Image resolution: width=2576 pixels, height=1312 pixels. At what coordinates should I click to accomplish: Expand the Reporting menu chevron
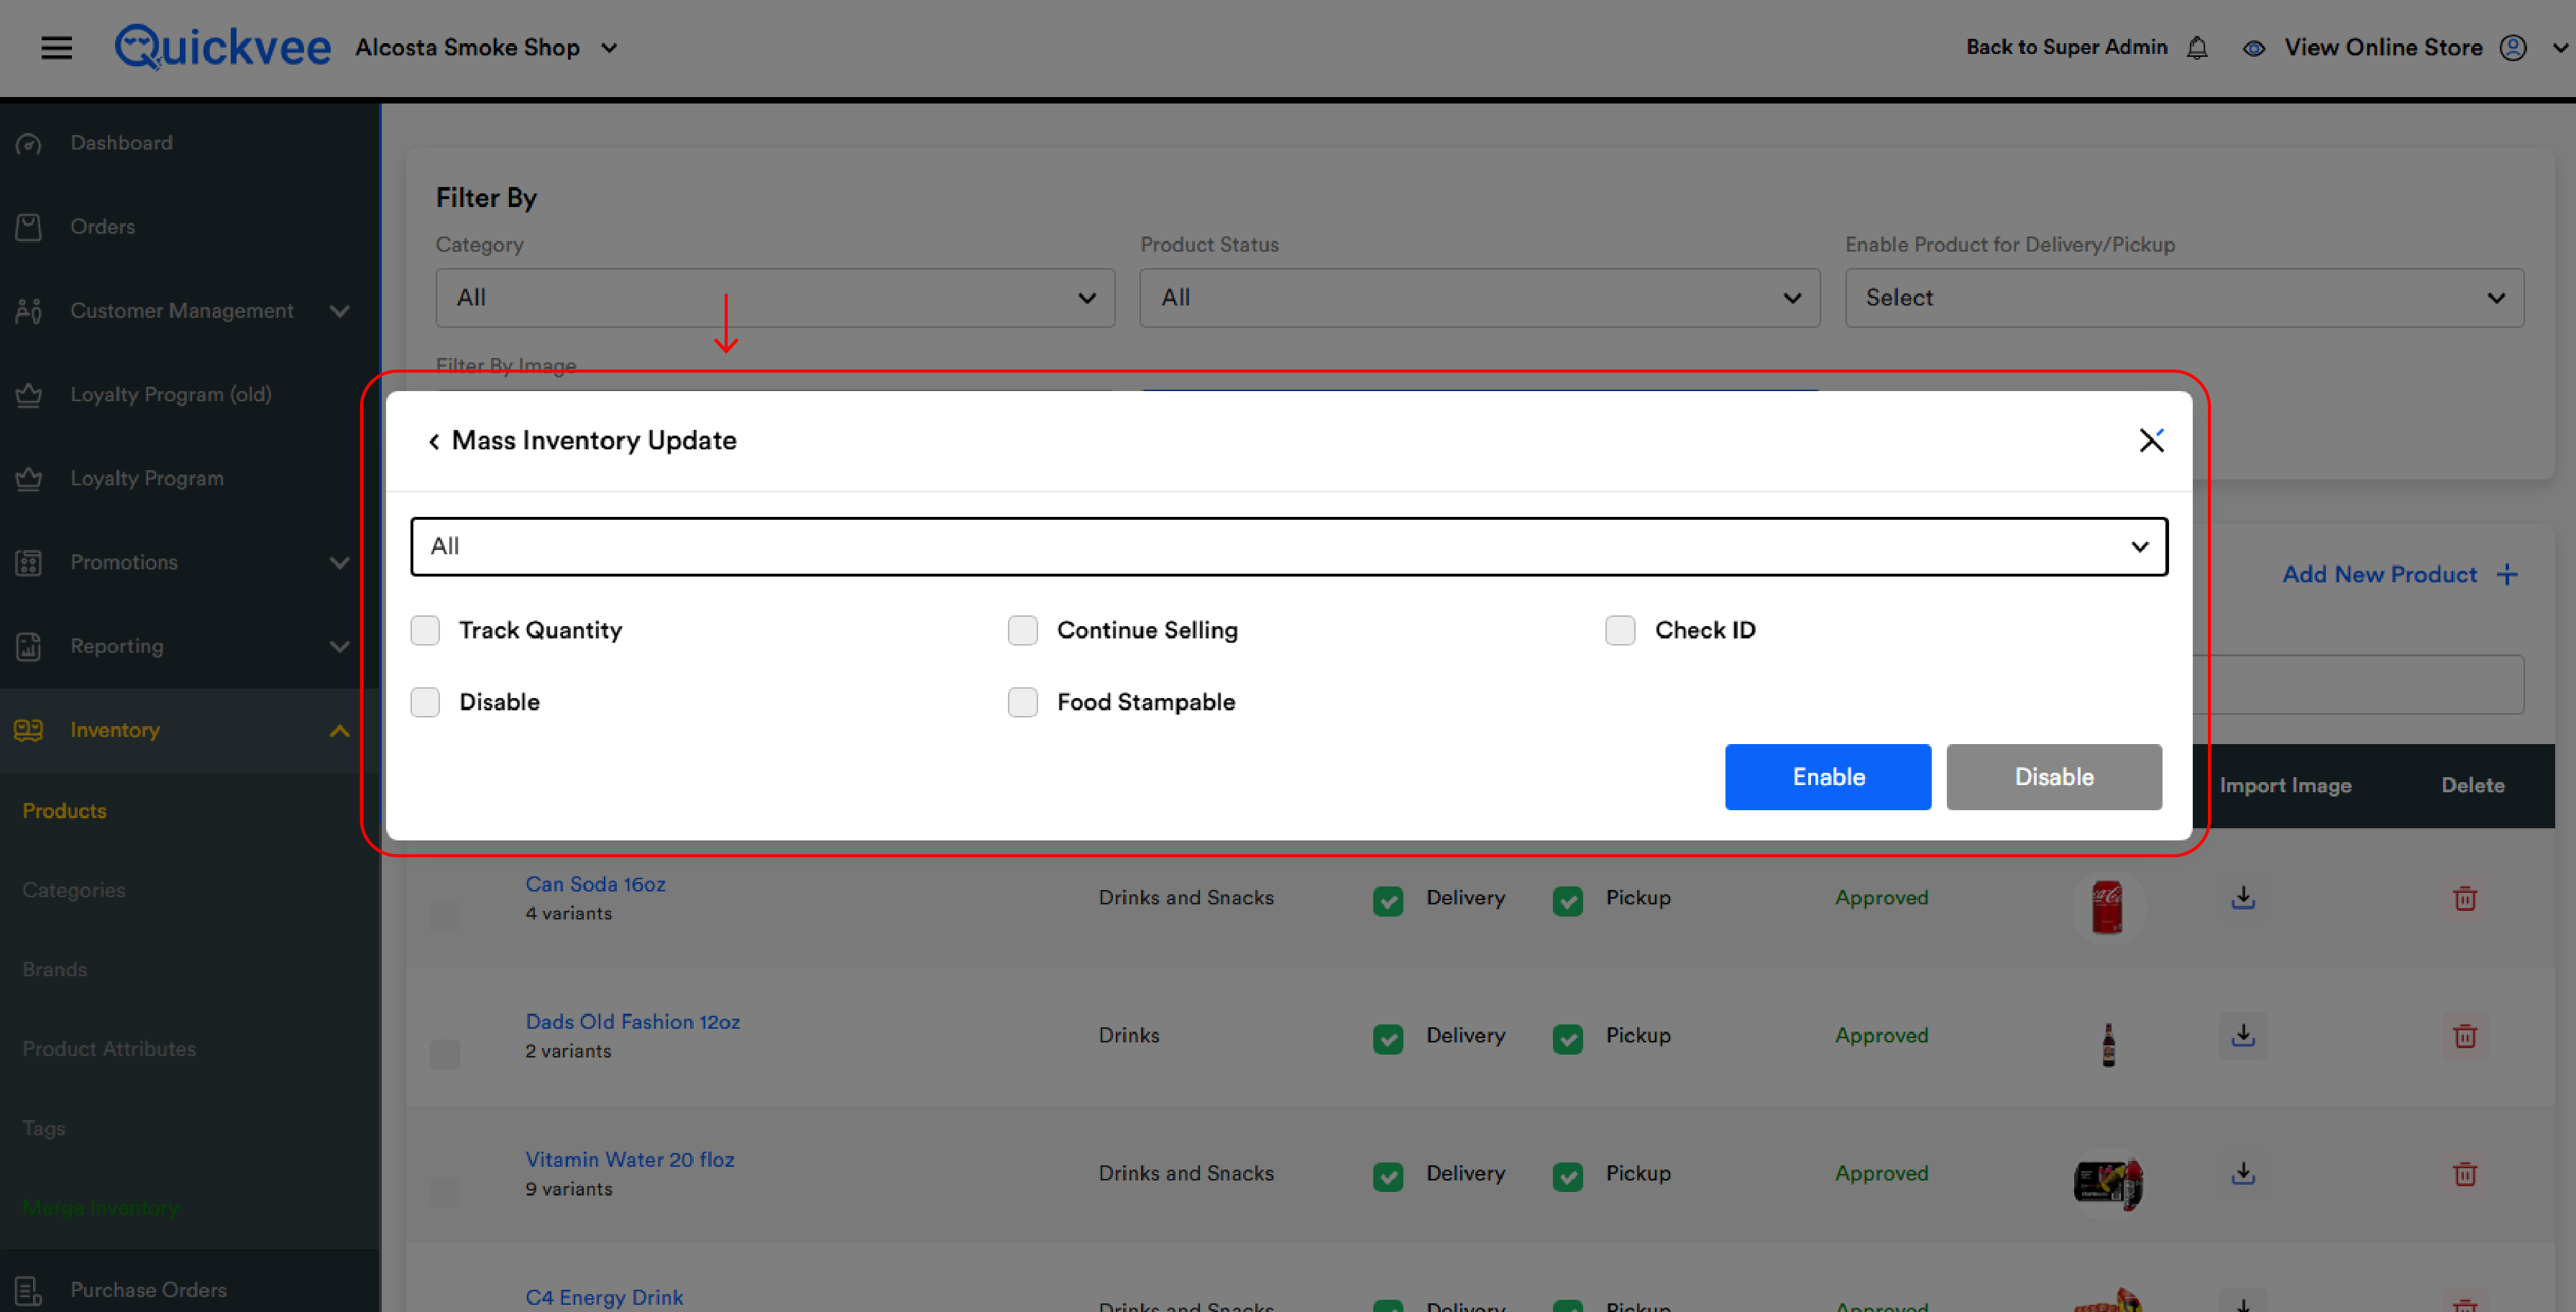coord(339,647)
